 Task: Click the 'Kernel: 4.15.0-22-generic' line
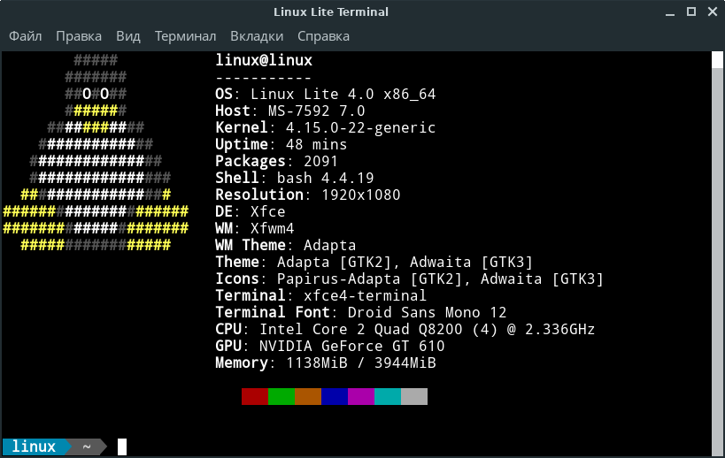[x=326, y=127]
